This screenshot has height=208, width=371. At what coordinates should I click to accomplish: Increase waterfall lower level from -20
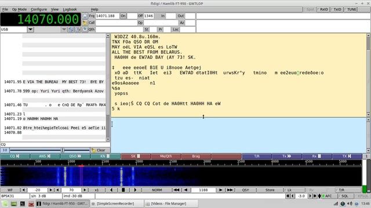(x=50, y=190)
